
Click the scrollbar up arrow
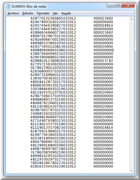132,19
